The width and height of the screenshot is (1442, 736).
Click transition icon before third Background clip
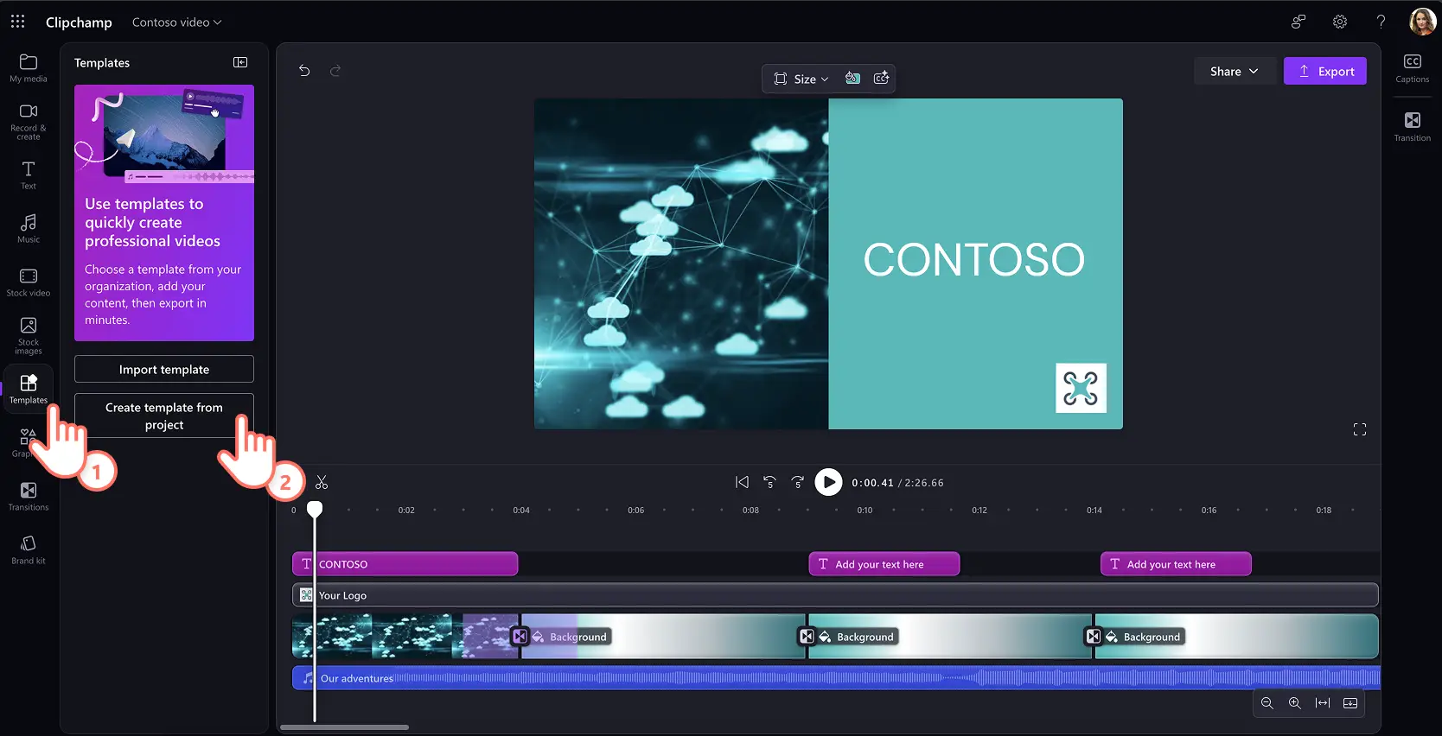pyautogui.click(x=1094, y=637)
